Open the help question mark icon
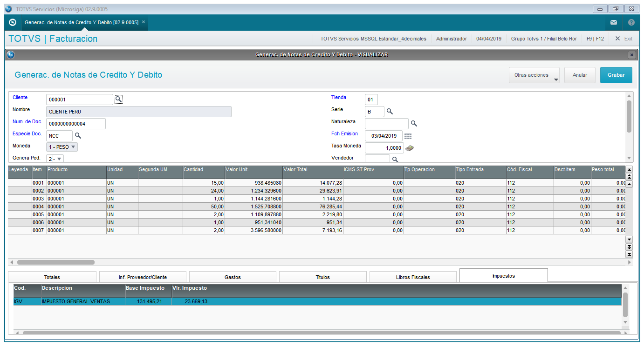 [x=631, y=22]
